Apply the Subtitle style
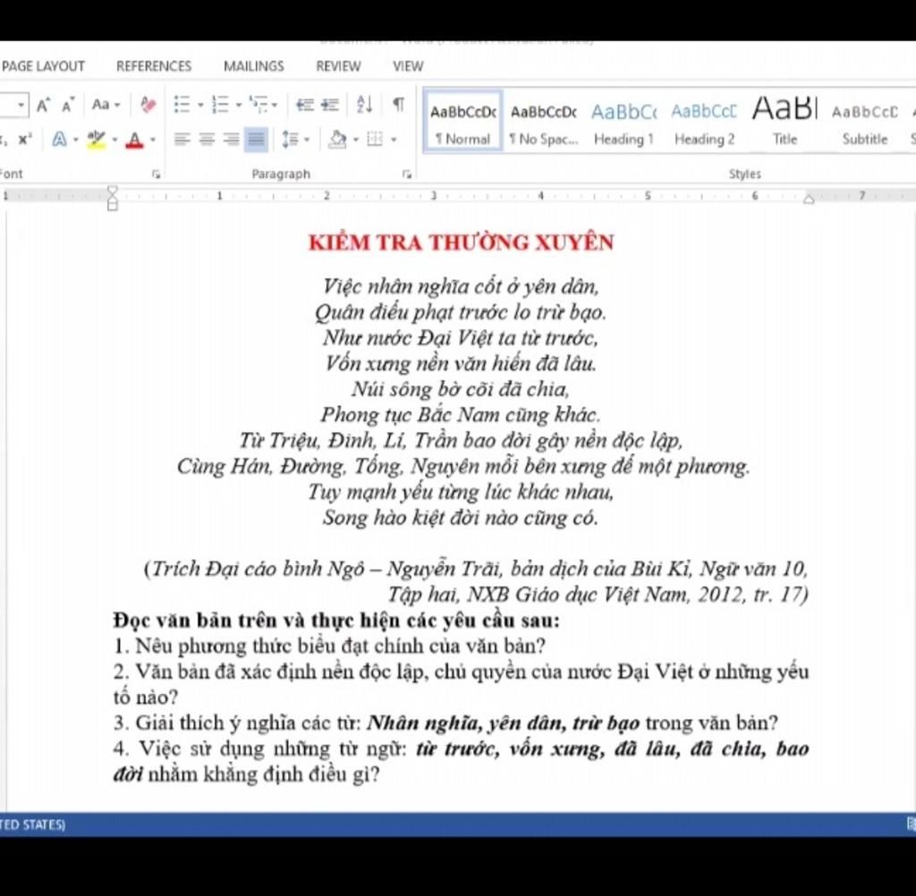This screenshot has width=916, height=896. click(865, 122)
